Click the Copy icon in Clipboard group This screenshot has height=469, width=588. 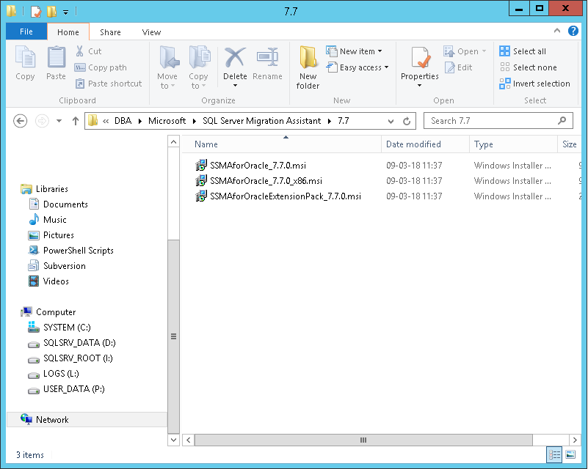(x=25, y=57)
